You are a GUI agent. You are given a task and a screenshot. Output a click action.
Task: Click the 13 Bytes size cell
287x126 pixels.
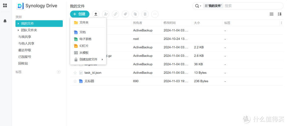point(200,73)
